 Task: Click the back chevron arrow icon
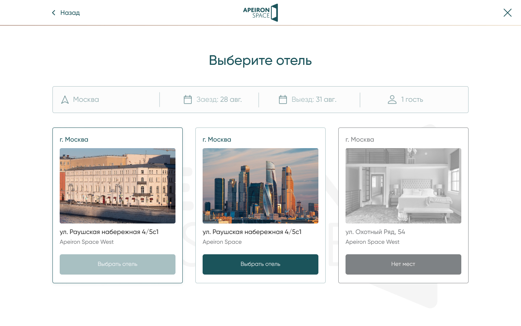pos(54,13)
